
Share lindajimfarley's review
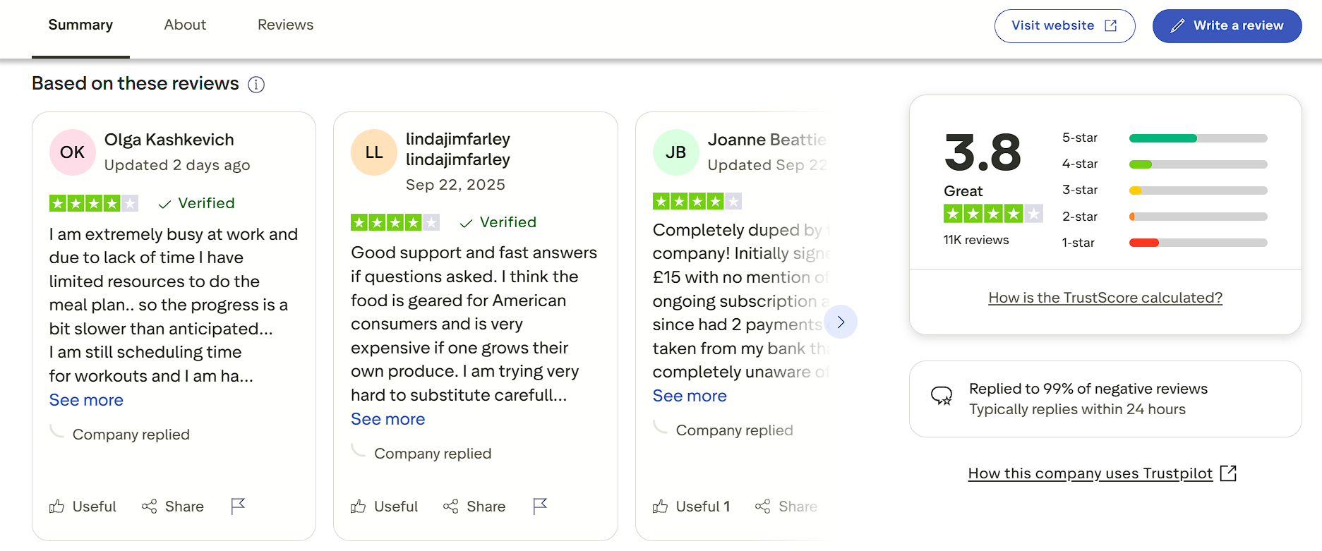[x=474, y=507]
